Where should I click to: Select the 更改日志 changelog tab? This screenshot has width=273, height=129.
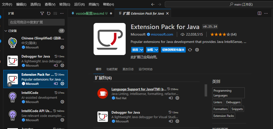coord(128,69)
